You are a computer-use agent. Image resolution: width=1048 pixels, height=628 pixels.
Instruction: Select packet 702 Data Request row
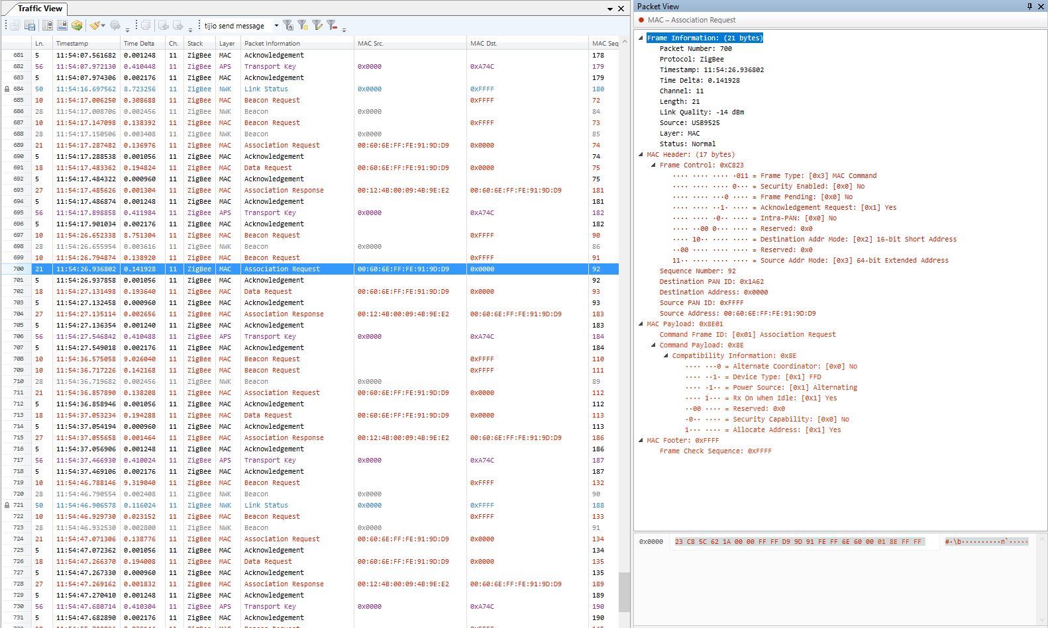point(310,291)
